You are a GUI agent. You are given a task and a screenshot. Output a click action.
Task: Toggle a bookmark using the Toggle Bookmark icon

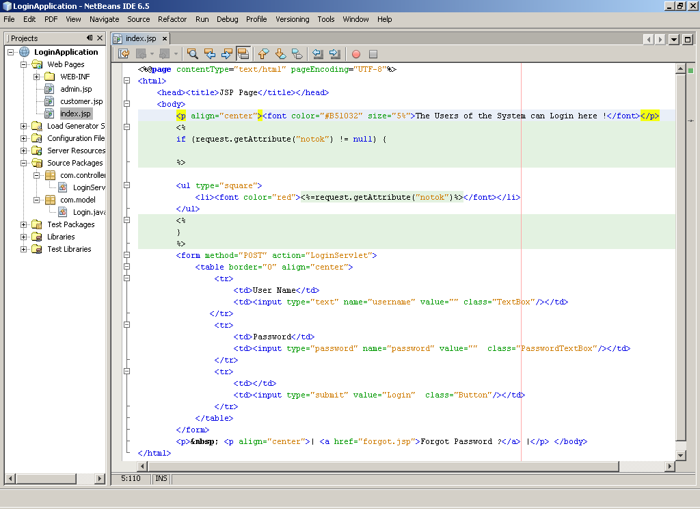[x=298, y=53]
